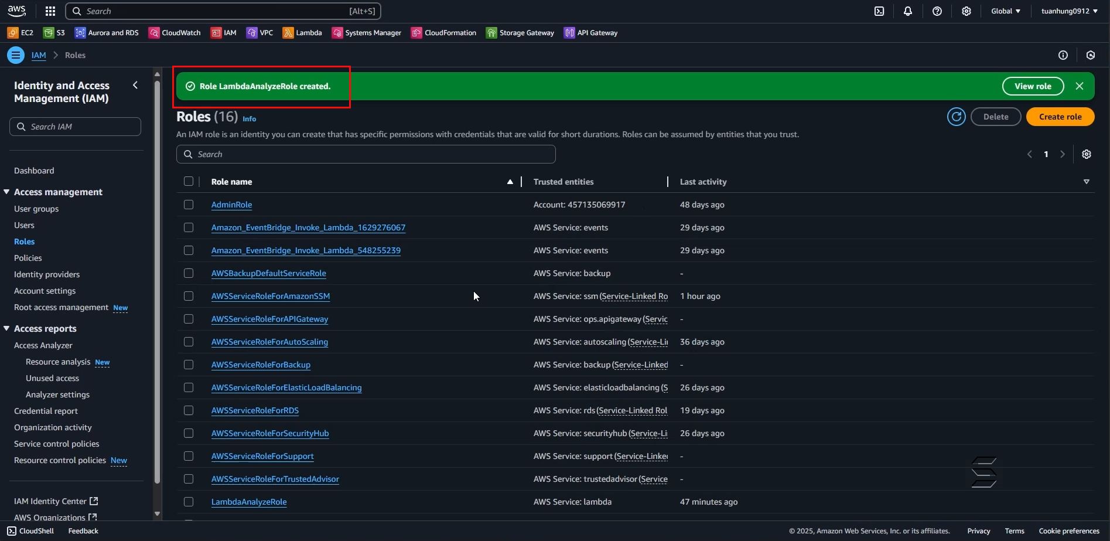Open the help question mark icon
Screen dimensions: 1110x541
(x=937, y=11)
